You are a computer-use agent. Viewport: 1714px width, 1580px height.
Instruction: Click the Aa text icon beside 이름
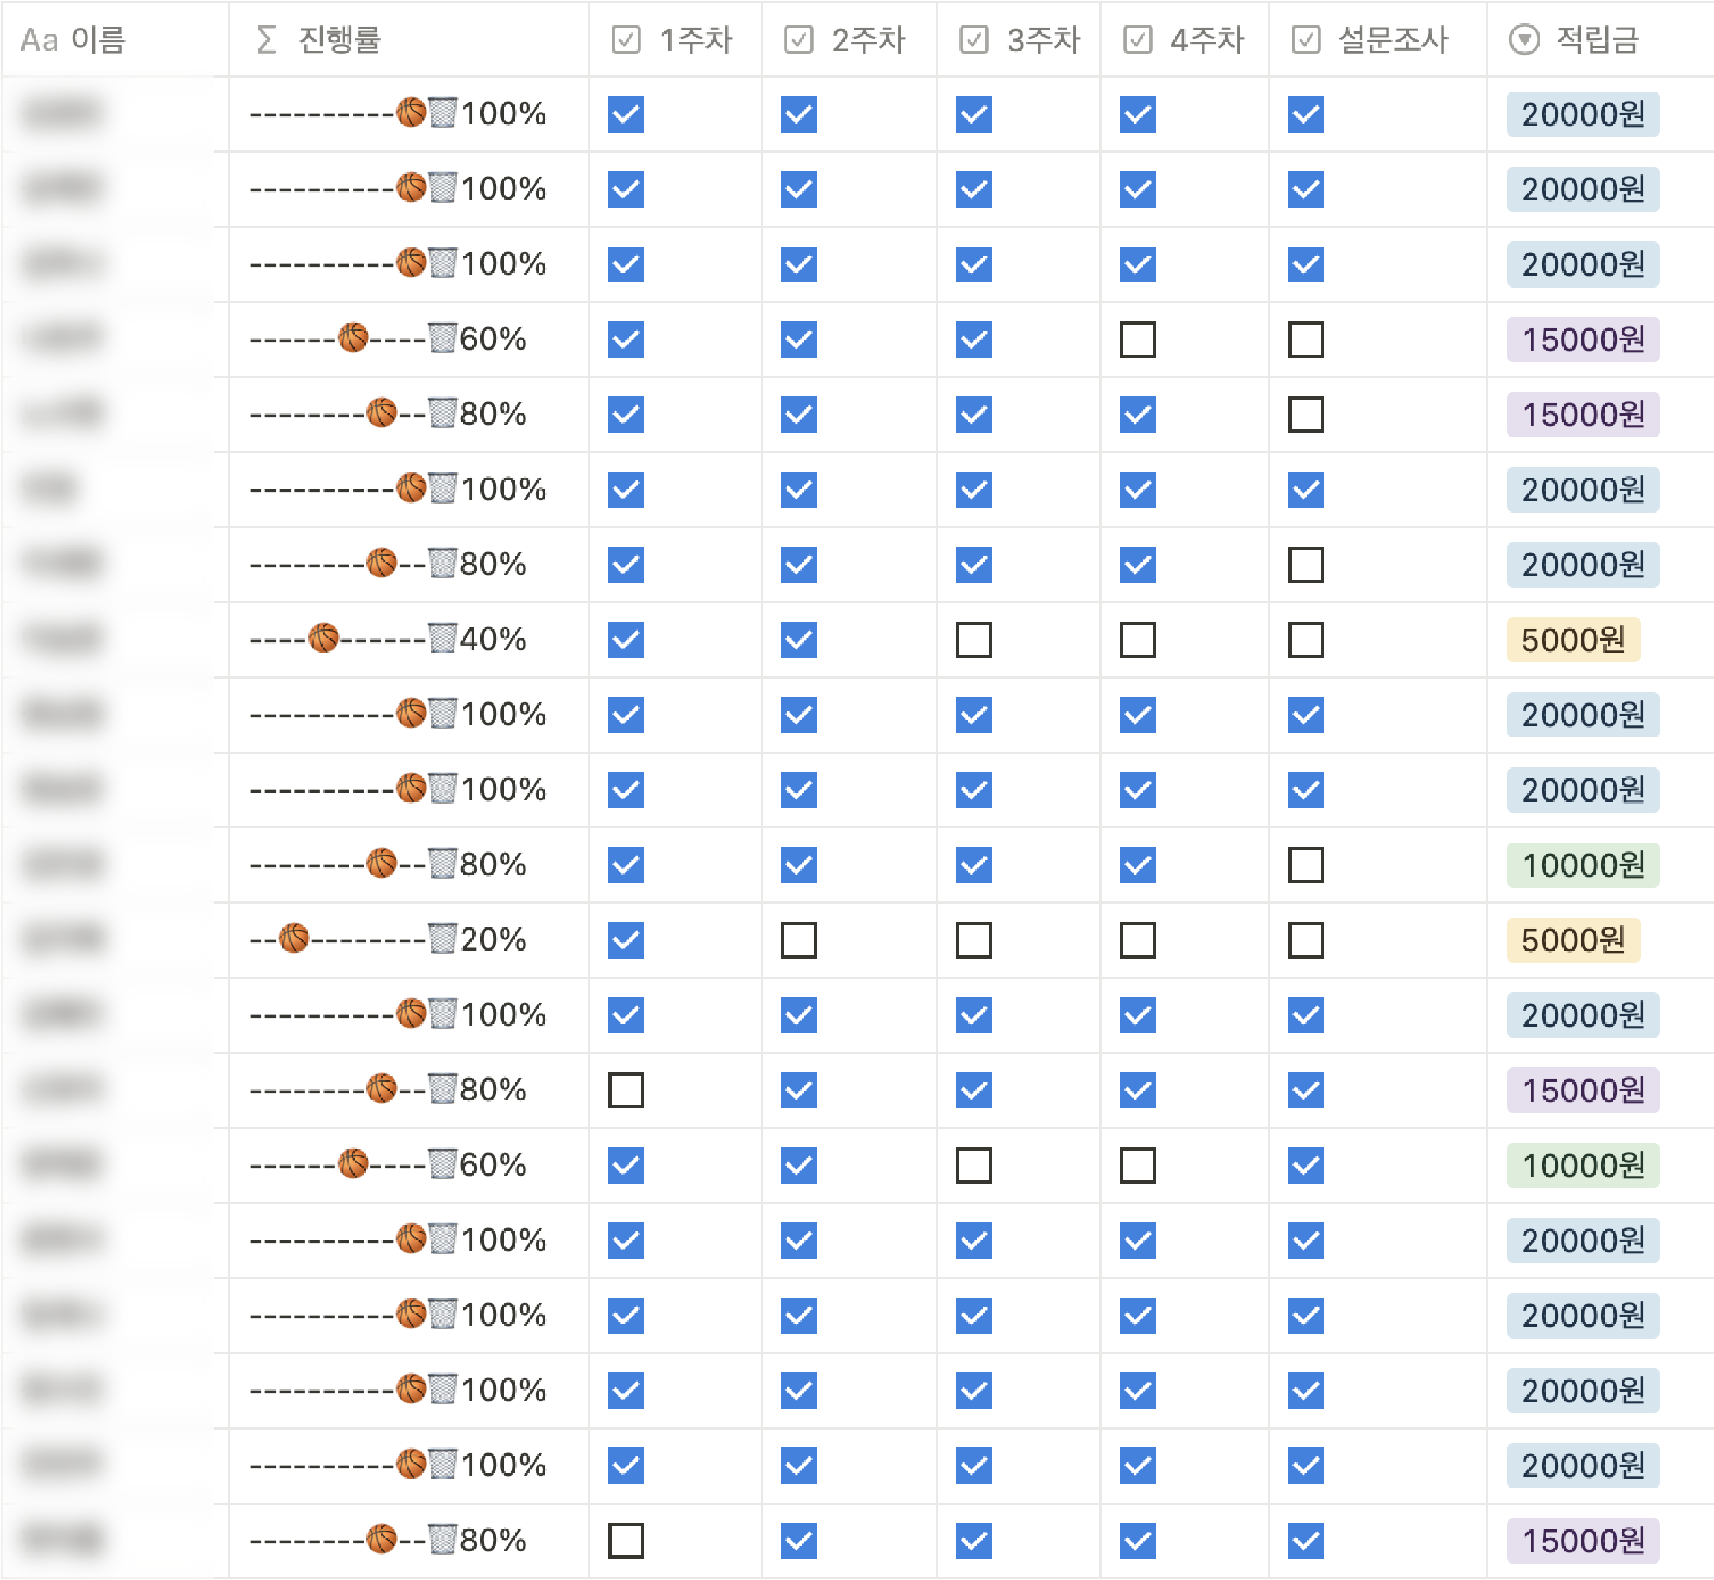pyautogui.click(x=39, y=40)
